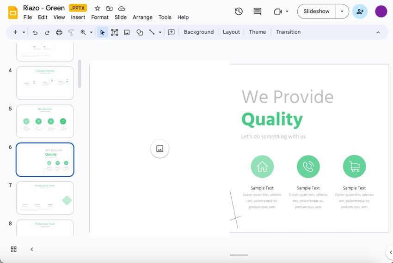Star the Riazo - Green presentation

point(97,8)
